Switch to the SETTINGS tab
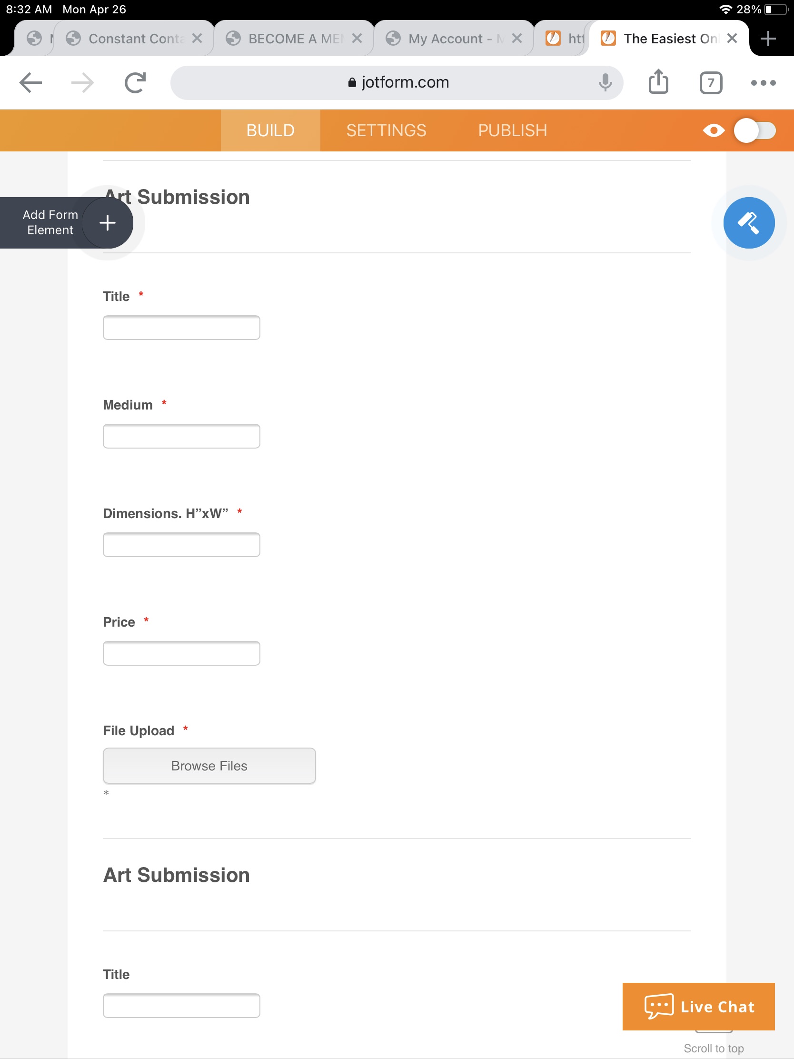The width and height of the screenshot is (794, 1059). 386,130
